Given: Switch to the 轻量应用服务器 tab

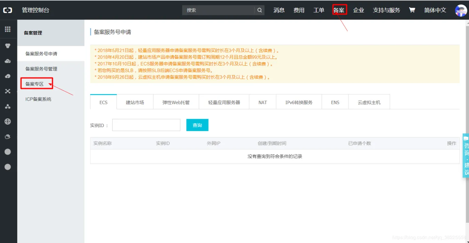Looking at the screenshot, I should pyautogui.click(x=224, y=102).
